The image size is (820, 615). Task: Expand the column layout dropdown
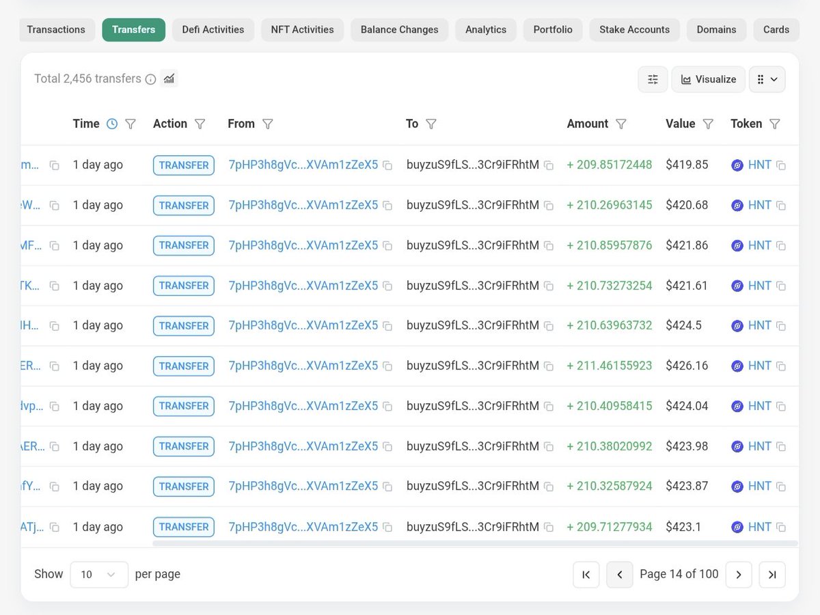pos(767,79)
